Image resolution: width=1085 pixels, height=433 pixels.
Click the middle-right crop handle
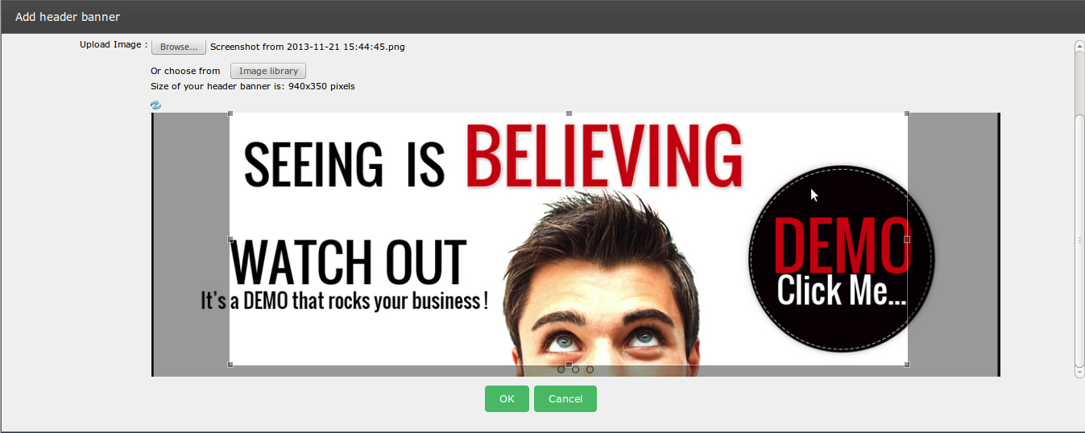908,239
